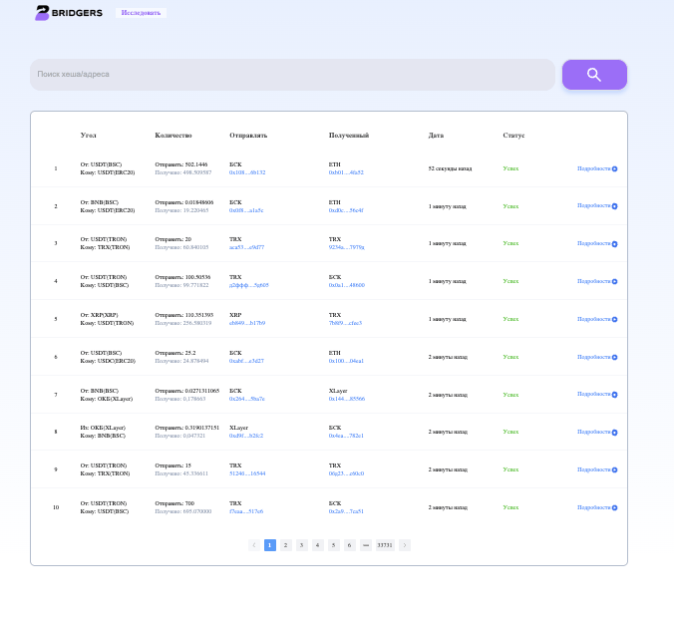Jump to page 2 in pagination

[x=285, y=545]
